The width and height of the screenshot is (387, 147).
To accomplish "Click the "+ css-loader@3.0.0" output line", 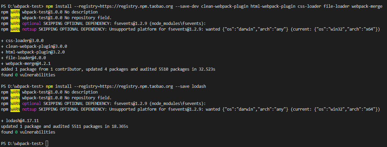I will [x=22, y=40].
